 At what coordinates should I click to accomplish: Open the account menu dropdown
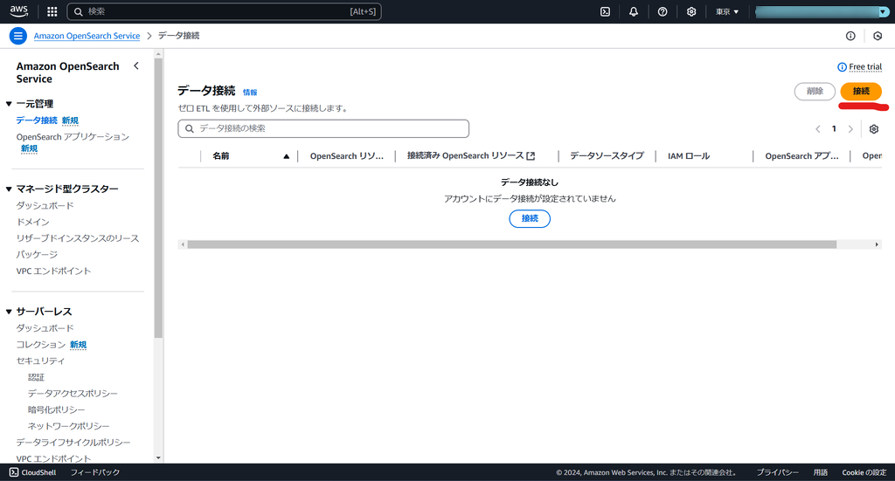[x=822, y=12]
